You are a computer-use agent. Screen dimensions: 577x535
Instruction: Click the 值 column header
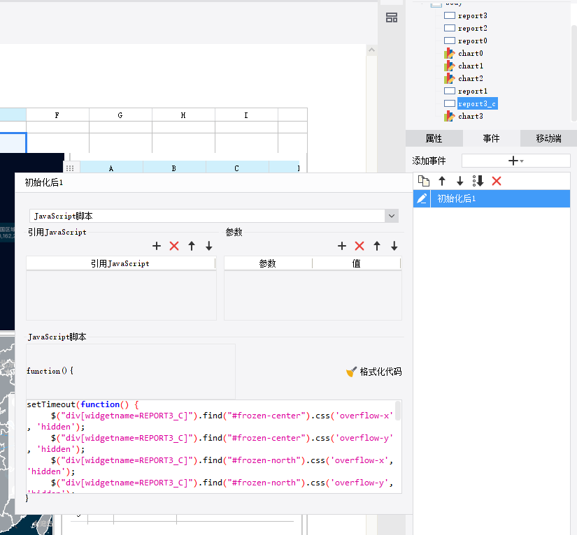point(356,263)
